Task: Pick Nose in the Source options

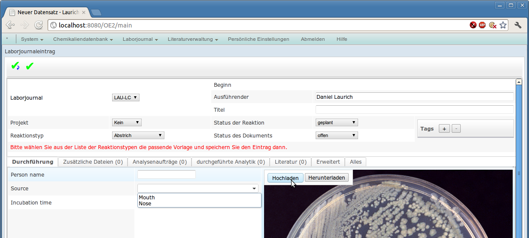Action: pos(145,204)
